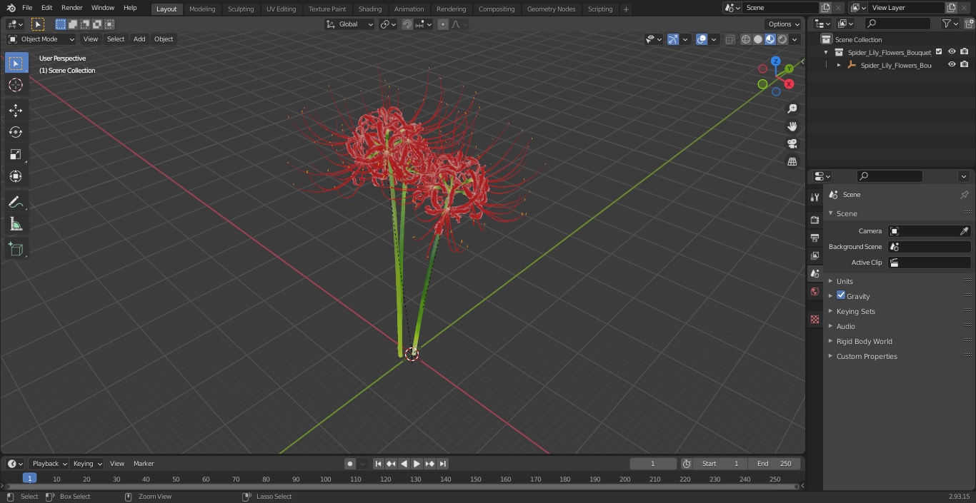Select solid viewport shading
976x503 pixels.
(758, 39)
